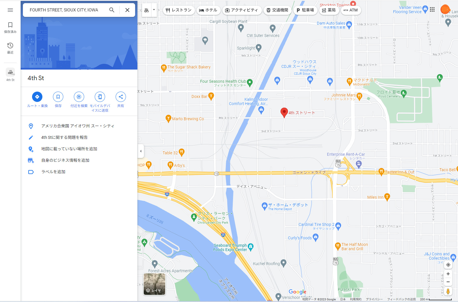Screen dimensions: 458x302
Task: Select Marto Brewing Co marker
Action: 168,118
